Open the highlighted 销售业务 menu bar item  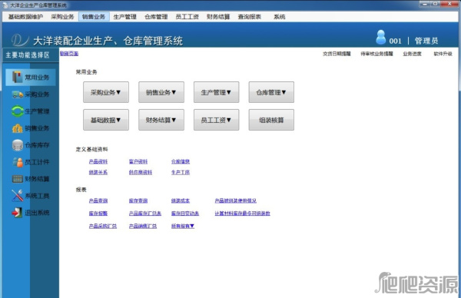tap(94, 17)
